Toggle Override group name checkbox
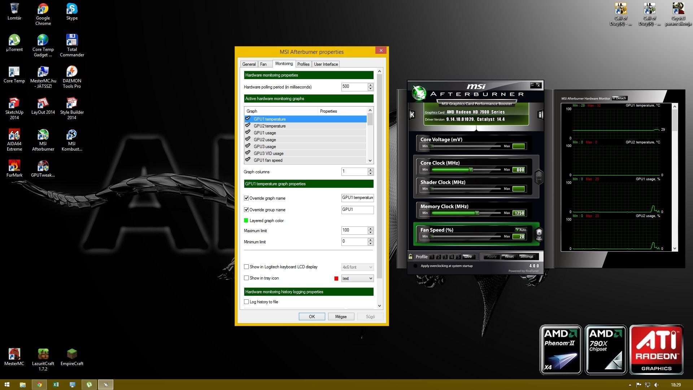This screenshot has width=693, height=390. (x=246, y=210)
